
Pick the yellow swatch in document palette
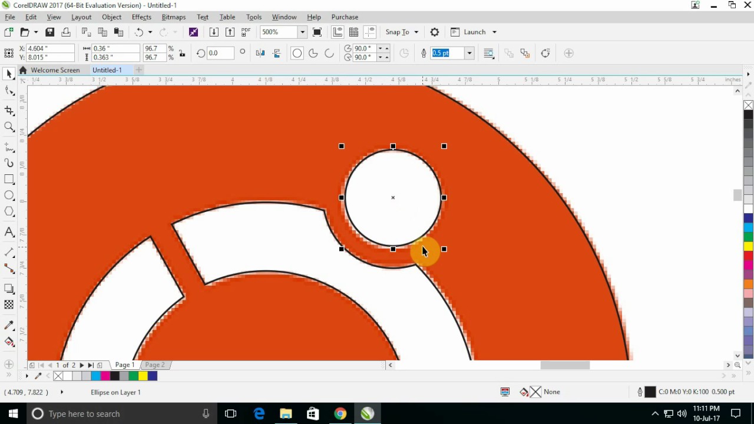click(x=143, y=376)
